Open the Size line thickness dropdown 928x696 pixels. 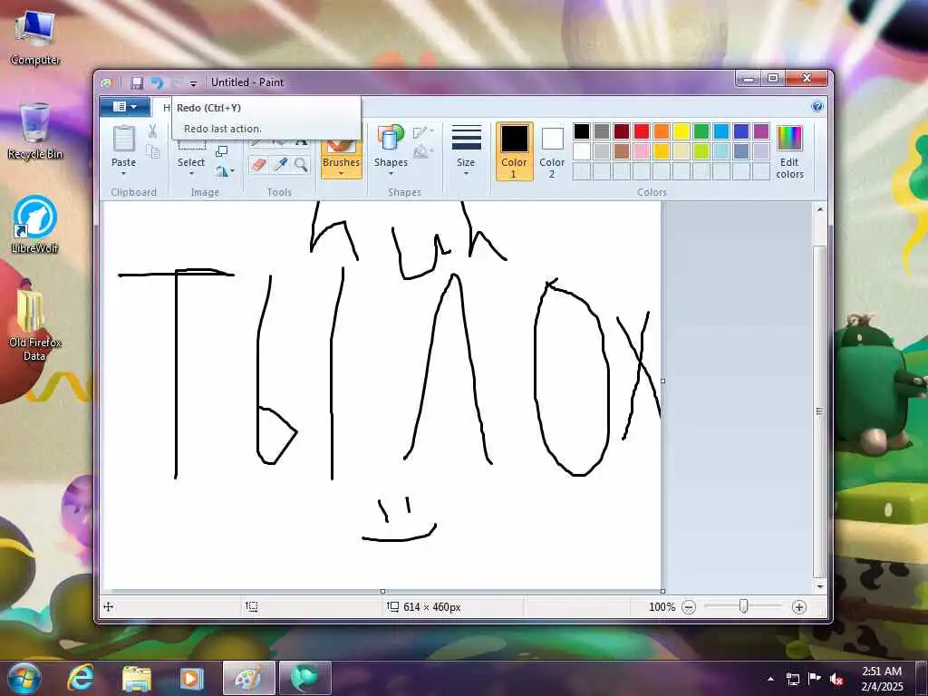pos(466,151)
